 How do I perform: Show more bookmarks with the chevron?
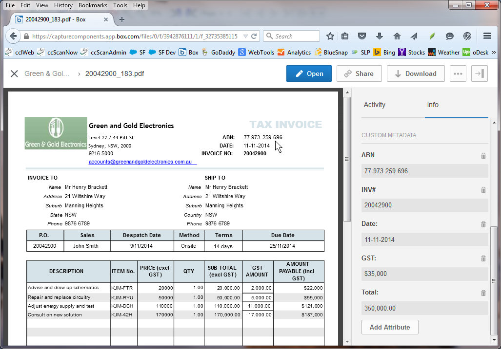point(494,52)
